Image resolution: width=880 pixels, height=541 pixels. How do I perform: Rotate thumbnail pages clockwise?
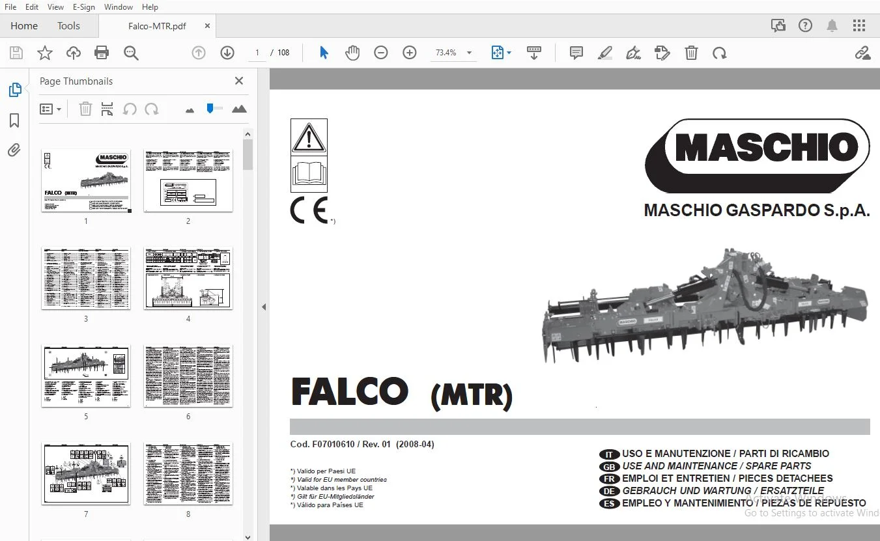(152, 109)
